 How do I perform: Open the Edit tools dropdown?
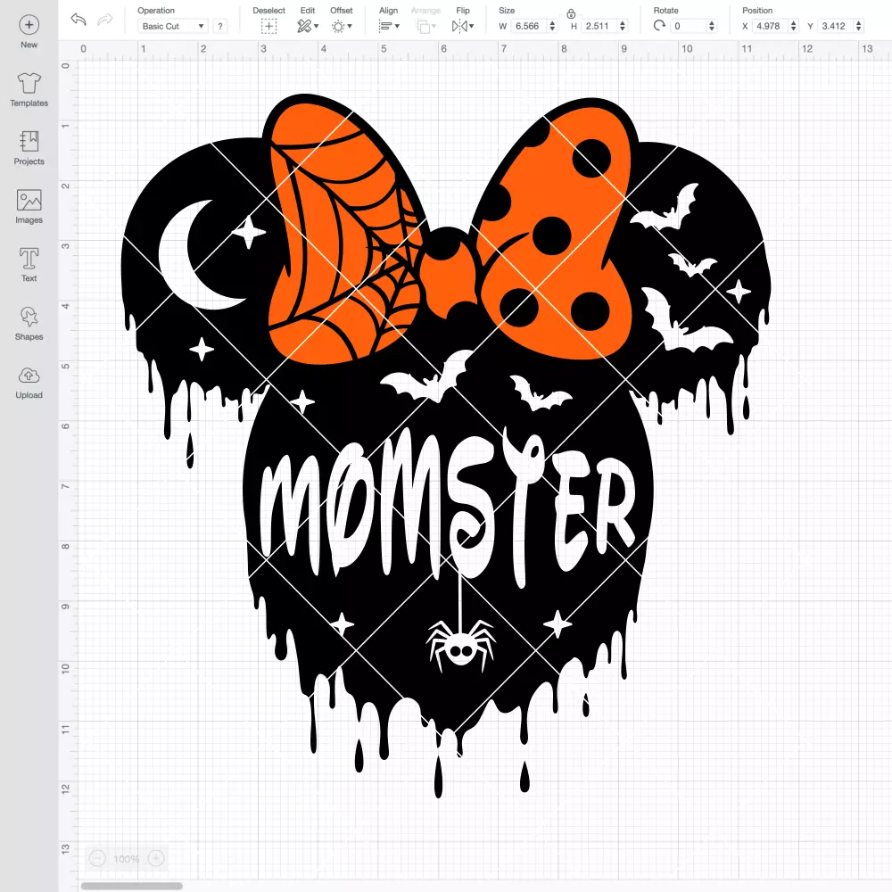point(308,26)
